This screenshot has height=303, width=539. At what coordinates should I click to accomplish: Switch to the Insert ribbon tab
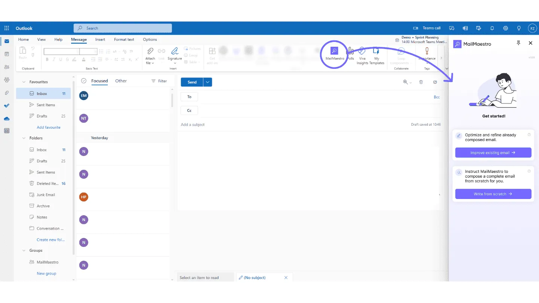click(x=100, y=39)
